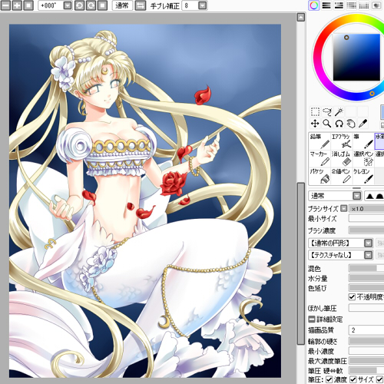Adjust the 最小濃度 slider
Image resolution: width=384 pixels, height=384 pixels.
coord(366,351)
